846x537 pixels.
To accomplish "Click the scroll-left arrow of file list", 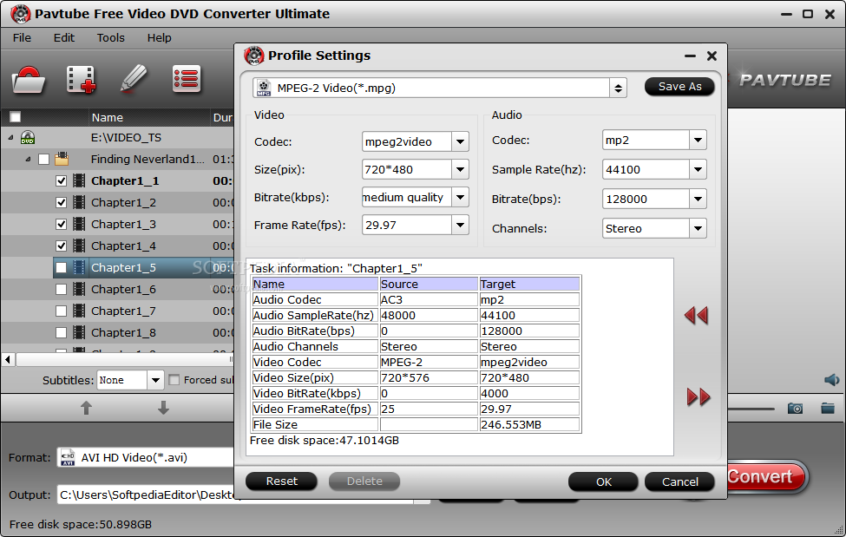I will [8, 359].
